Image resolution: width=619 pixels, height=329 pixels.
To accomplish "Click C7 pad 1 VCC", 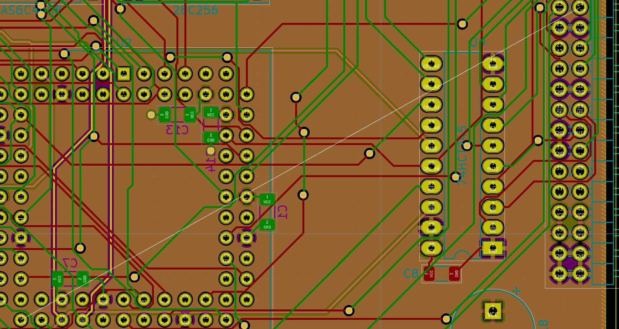I will (58, 279).
